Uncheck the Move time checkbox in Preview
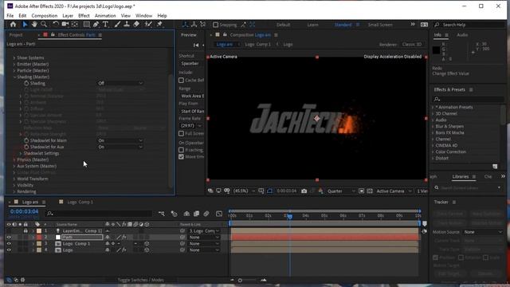This screenshot has height=287, width=510. point(181,156)
